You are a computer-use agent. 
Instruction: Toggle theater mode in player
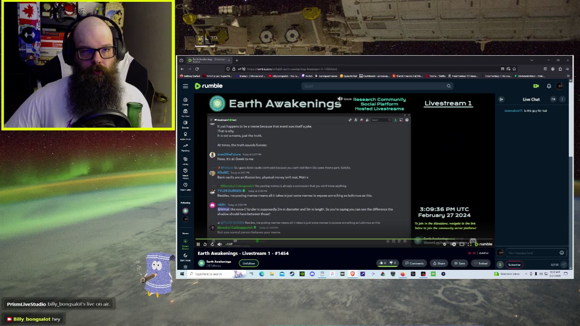click(462, 244)
